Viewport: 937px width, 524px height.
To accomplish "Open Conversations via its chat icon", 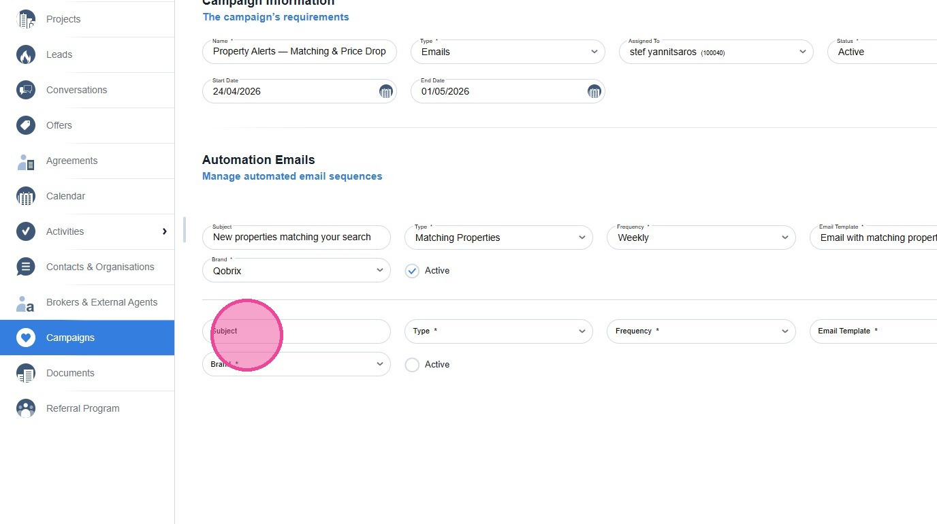I will pyautogui.click(x=26, y=90).
